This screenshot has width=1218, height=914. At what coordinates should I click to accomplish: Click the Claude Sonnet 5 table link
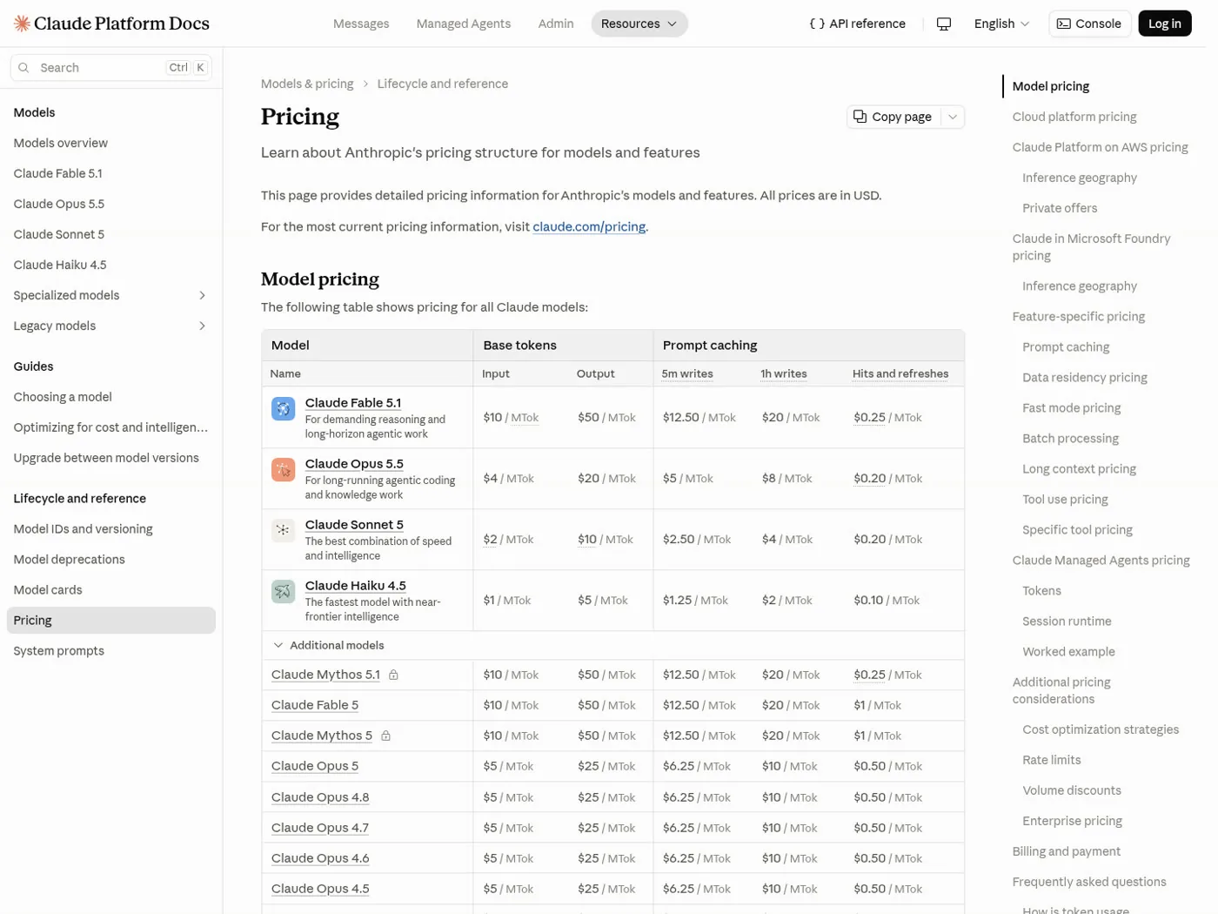(354, 525)
